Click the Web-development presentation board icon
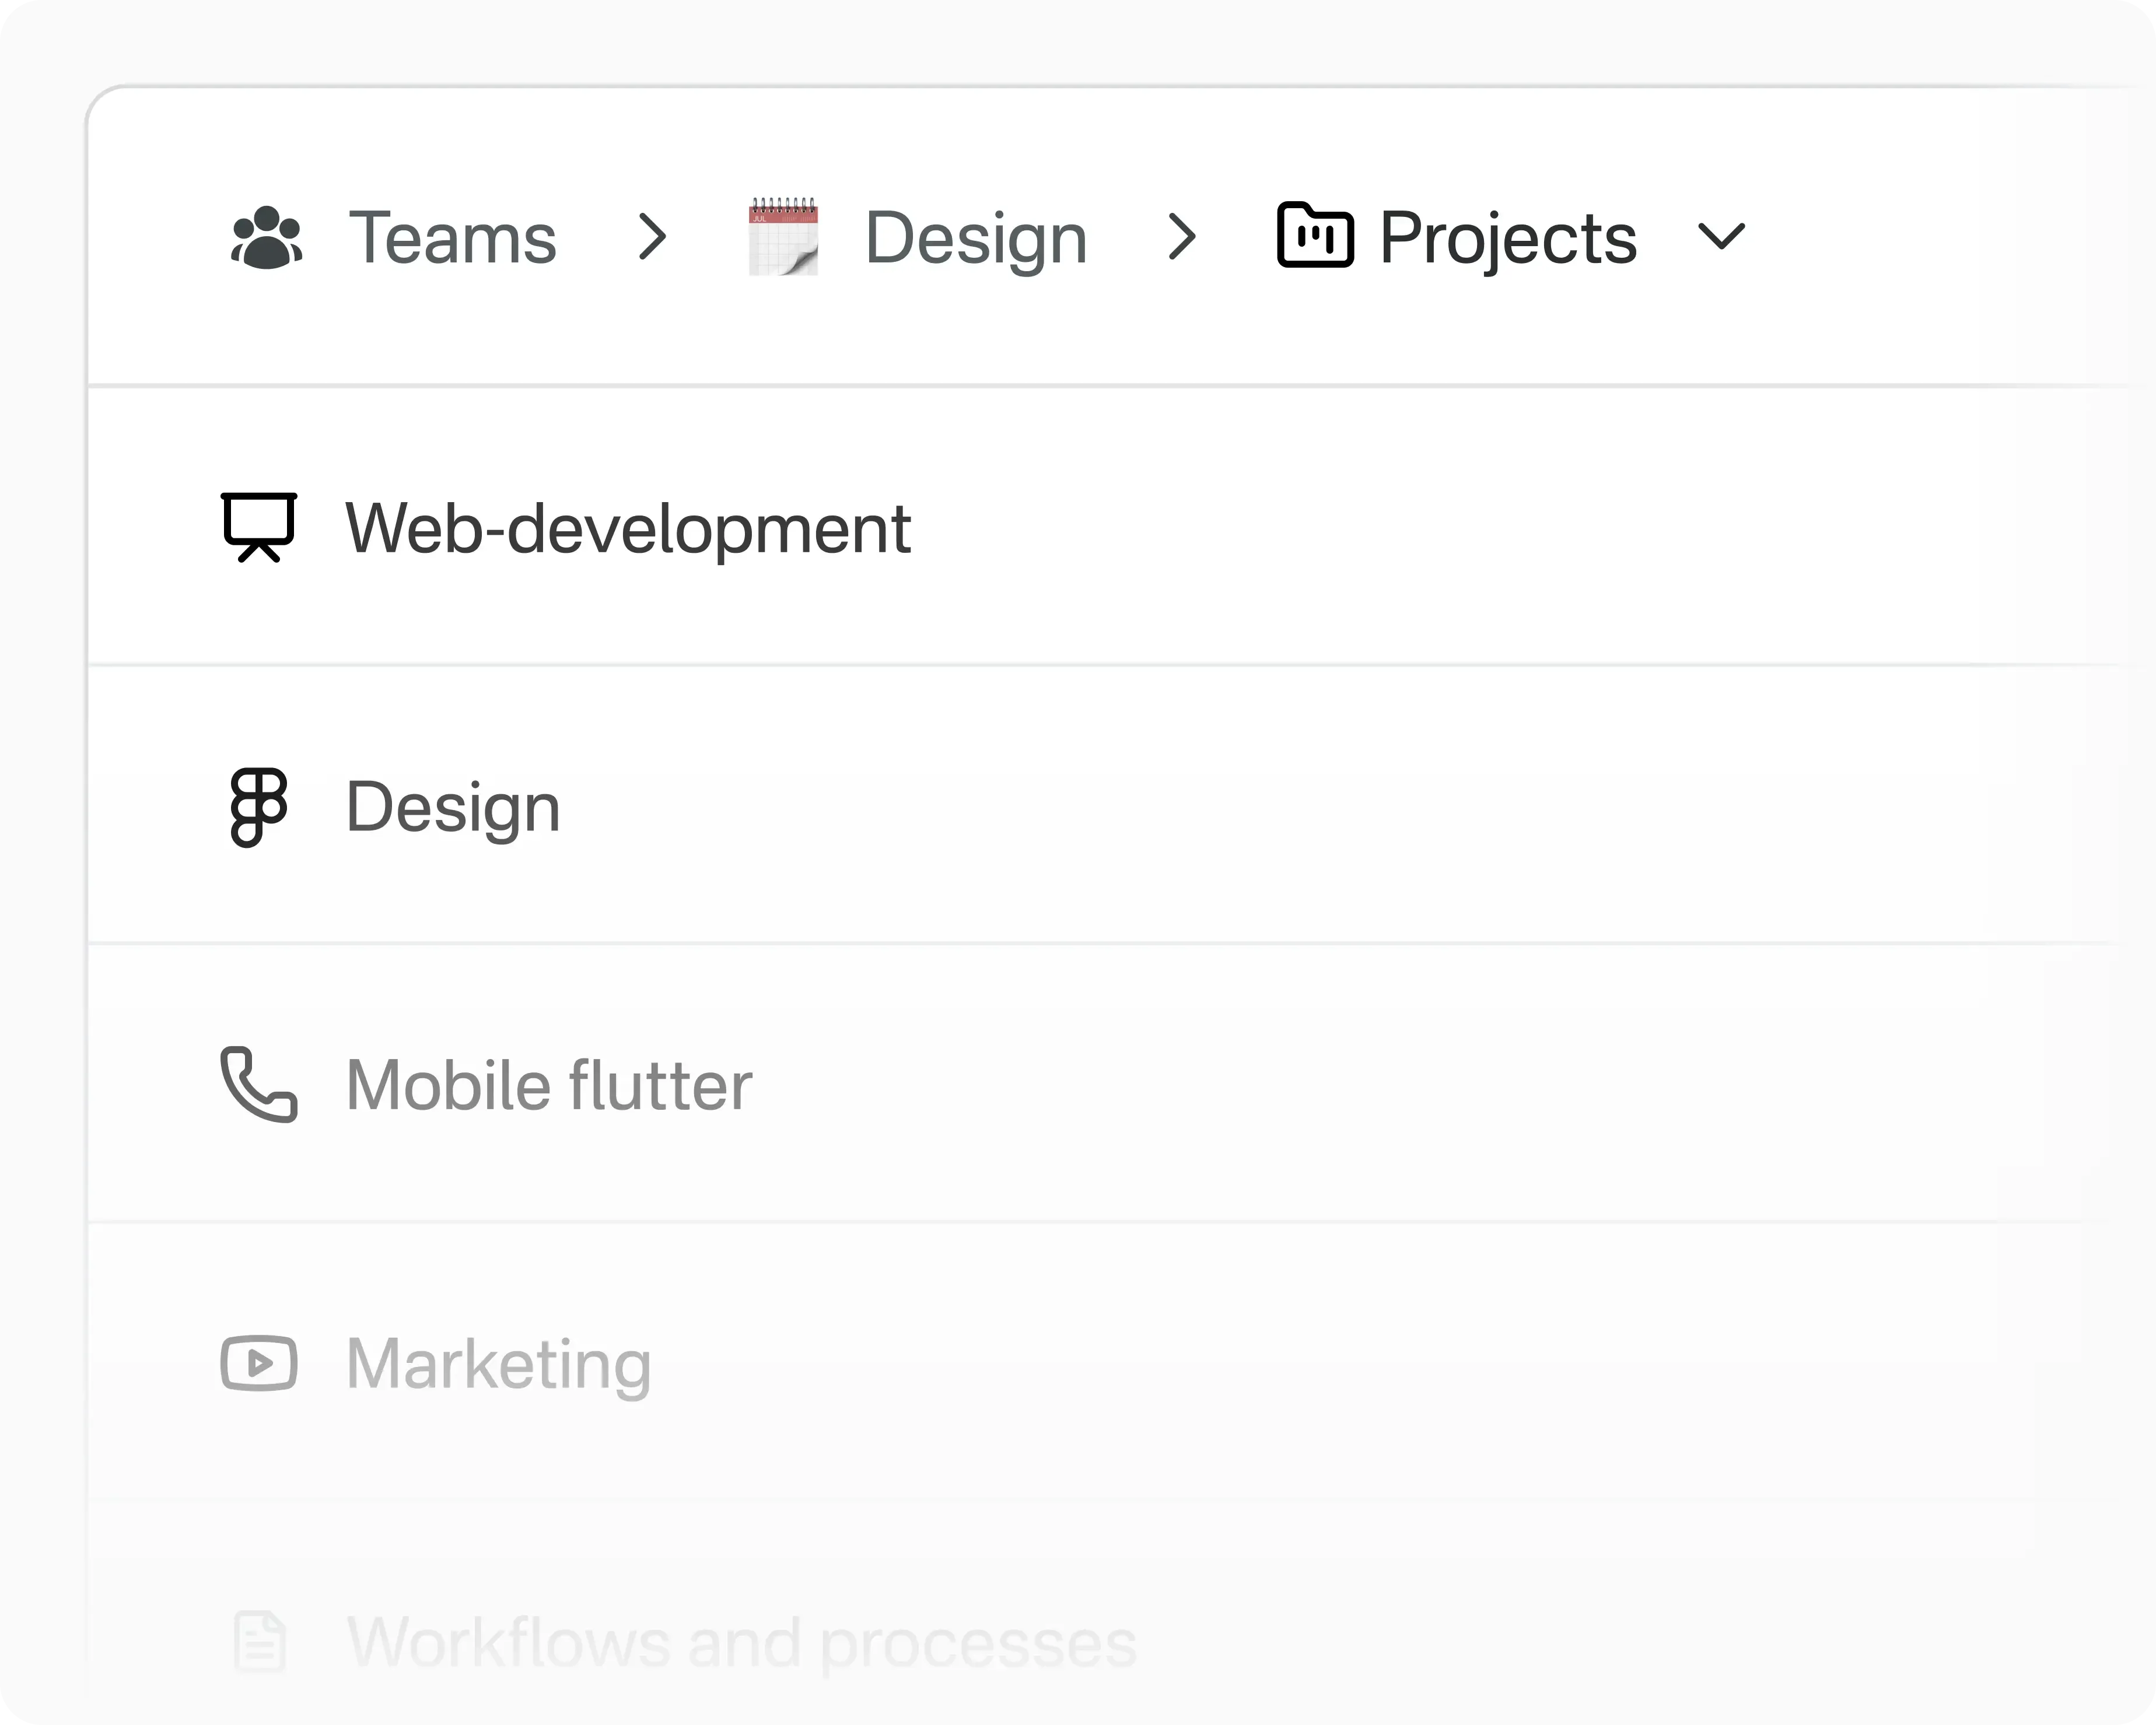2156x1725 pixels. 259,527
